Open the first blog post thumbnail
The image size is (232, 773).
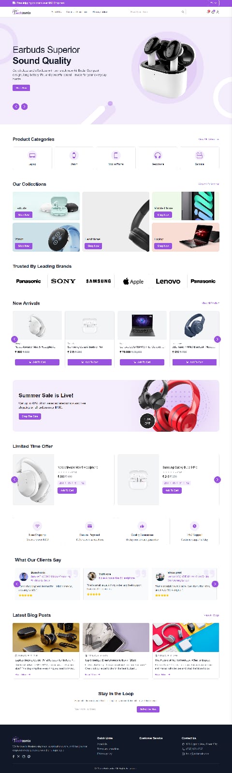coord(46,637)
